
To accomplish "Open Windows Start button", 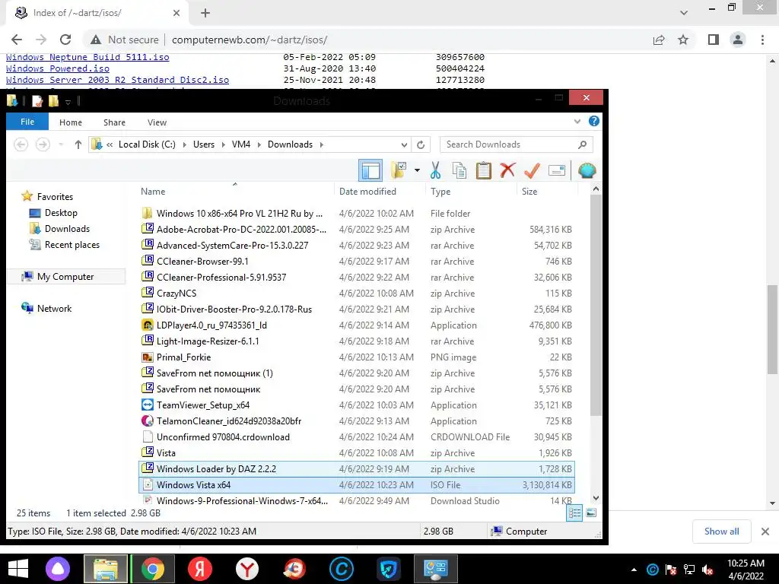I will pyautogui.click(x=18, y=569).
